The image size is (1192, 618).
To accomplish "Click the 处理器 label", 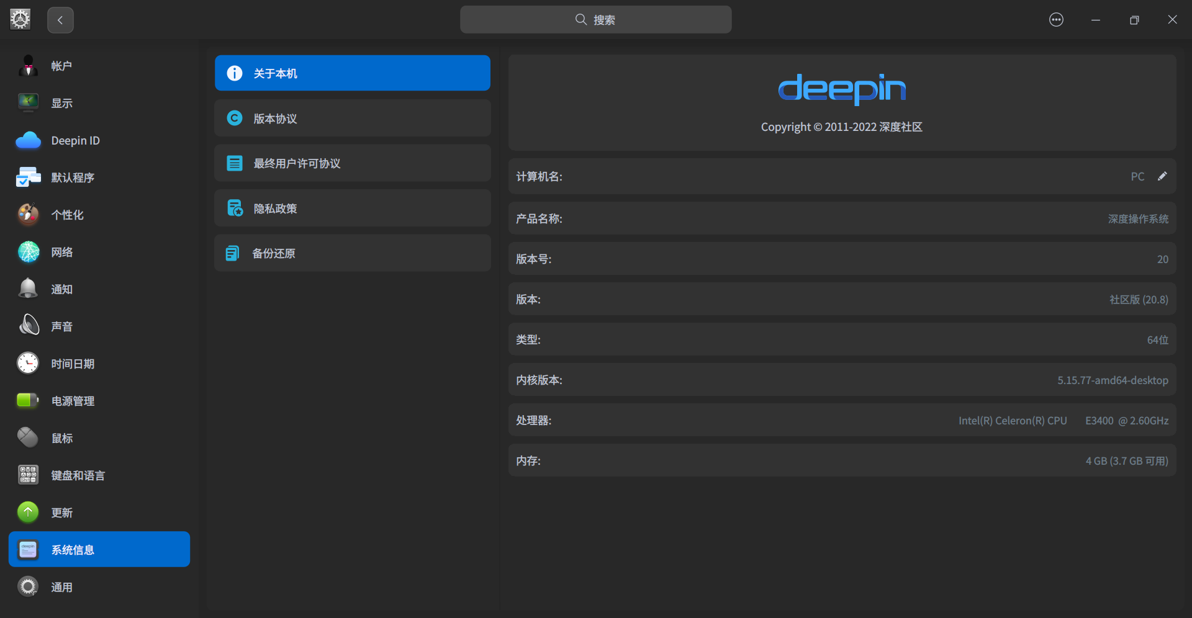I will [533, 421].
